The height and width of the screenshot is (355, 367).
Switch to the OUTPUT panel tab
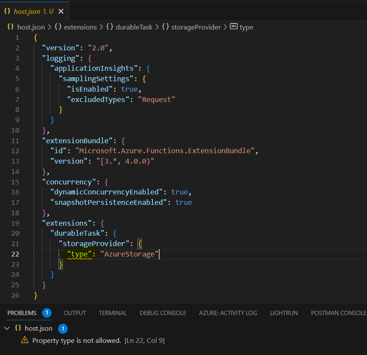coord(75,313)
